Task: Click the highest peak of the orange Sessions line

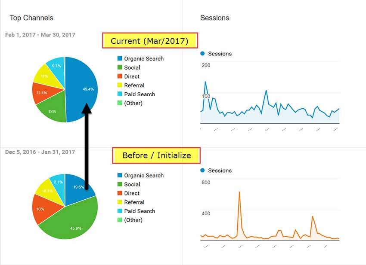Action: pos(239,192)
